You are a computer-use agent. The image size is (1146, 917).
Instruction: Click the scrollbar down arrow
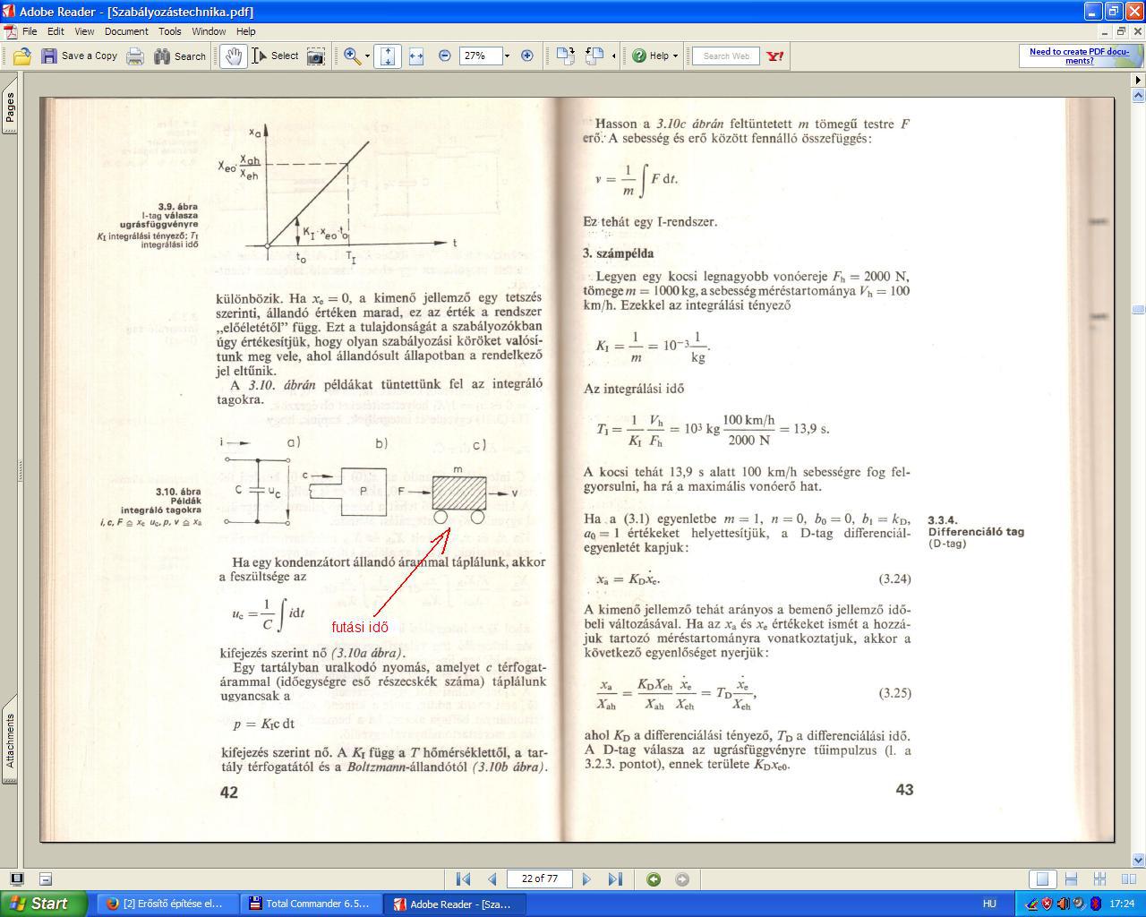click(x=1138, y=861)
